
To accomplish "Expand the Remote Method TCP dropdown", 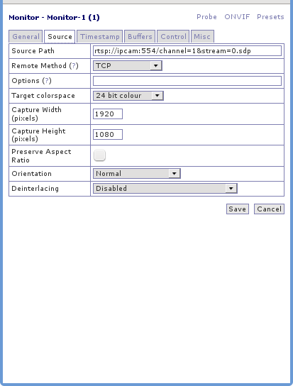I will point(128,66).
